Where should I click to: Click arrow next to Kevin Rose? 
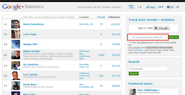38,85
